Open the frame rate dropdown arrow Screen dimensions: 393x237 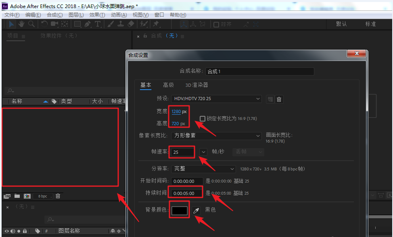(203, 152)
